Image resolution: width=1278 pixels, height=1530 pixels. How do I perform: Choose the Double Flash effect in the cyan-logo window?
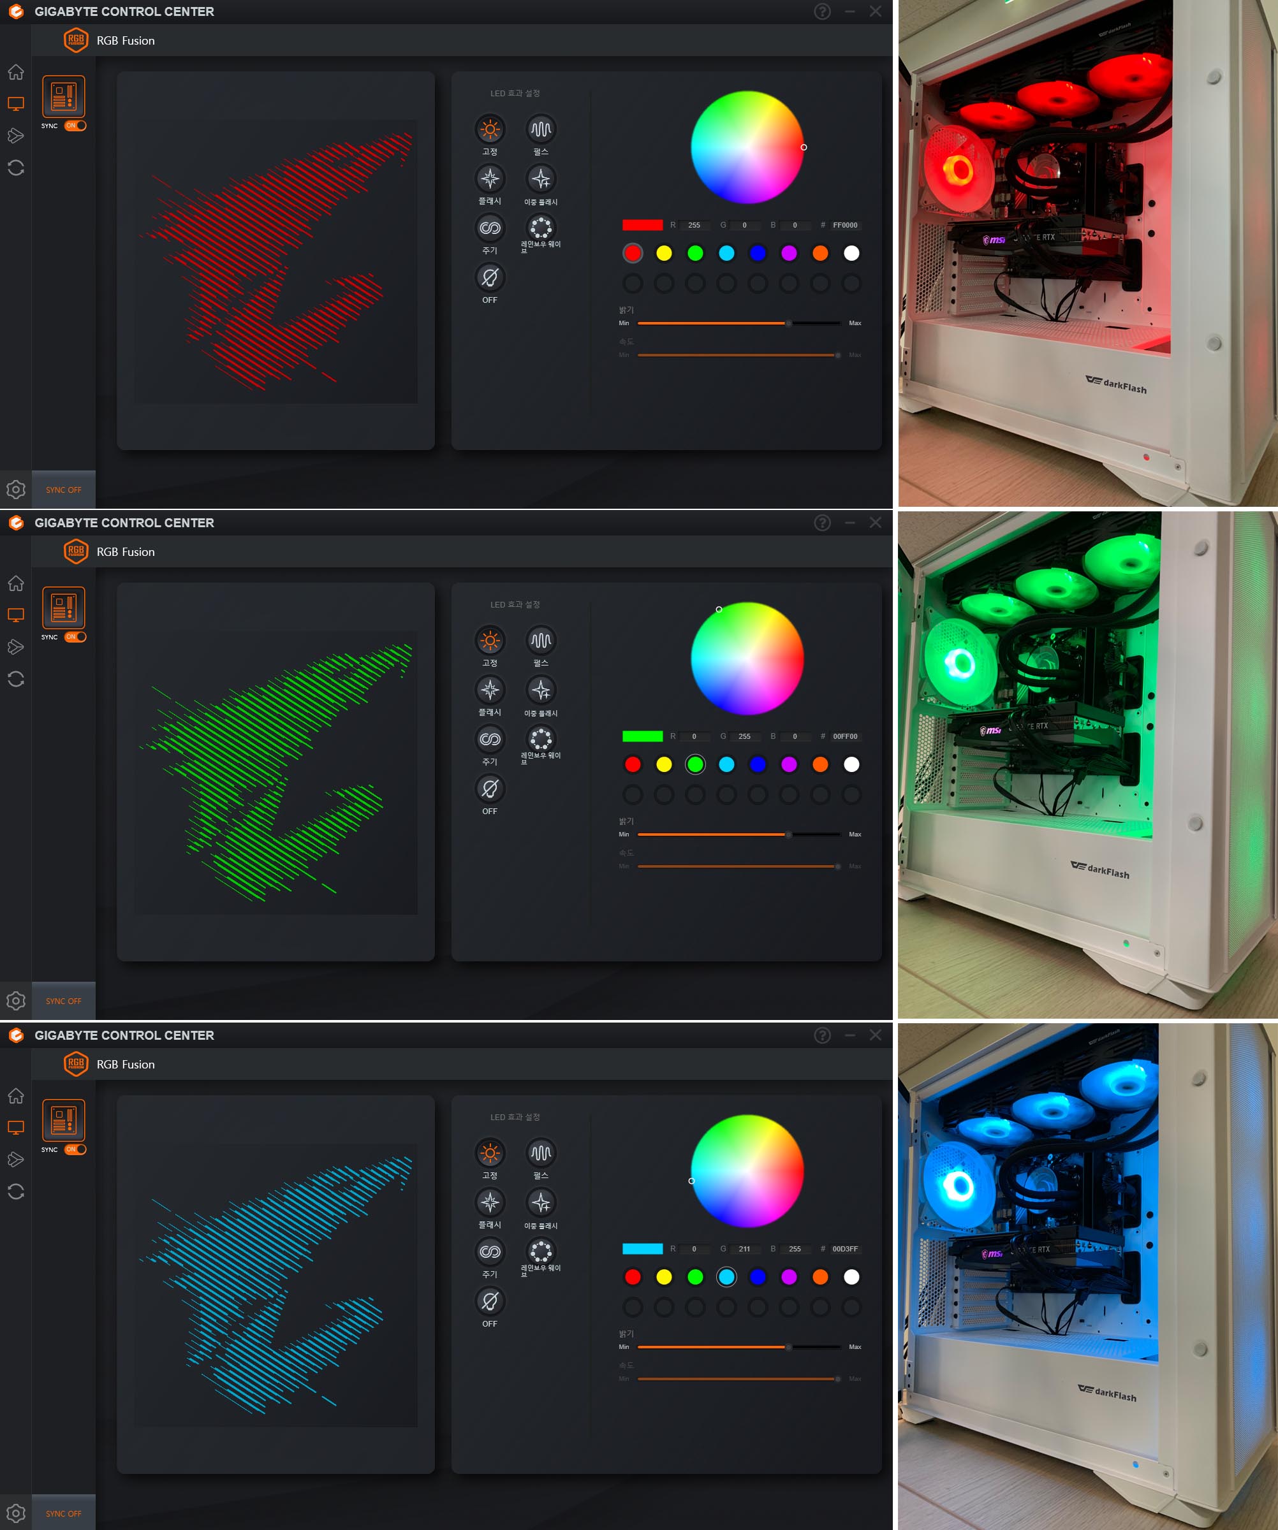(x=541, y=1202)
